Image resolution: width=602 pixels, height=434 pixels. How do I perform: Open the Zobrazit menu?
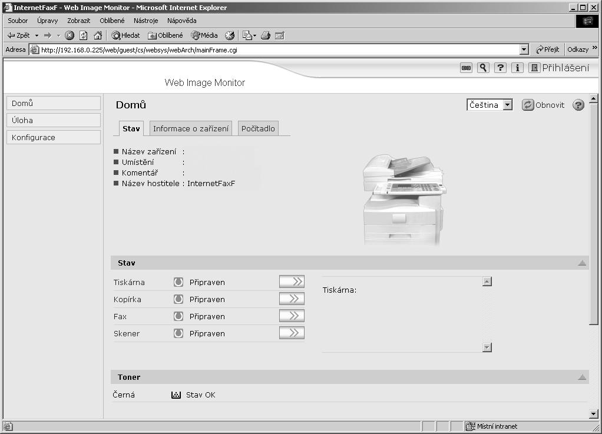point(79,21)
